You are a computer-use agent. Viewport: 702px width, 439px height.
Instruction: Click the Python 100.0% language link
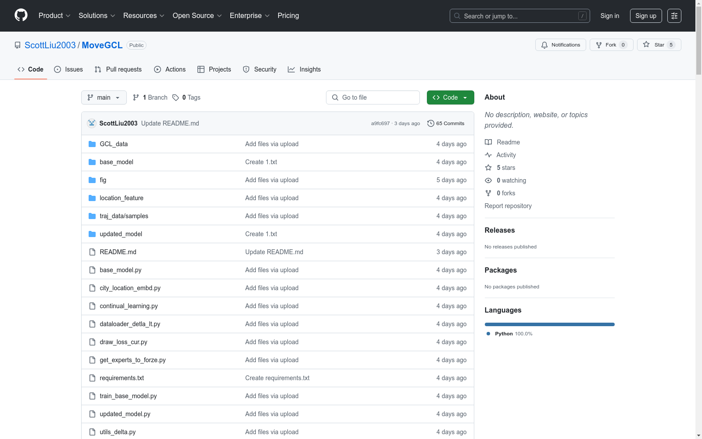[509, 334]
